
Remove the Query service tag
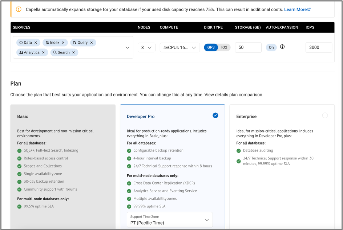click(x=92, y=43)
